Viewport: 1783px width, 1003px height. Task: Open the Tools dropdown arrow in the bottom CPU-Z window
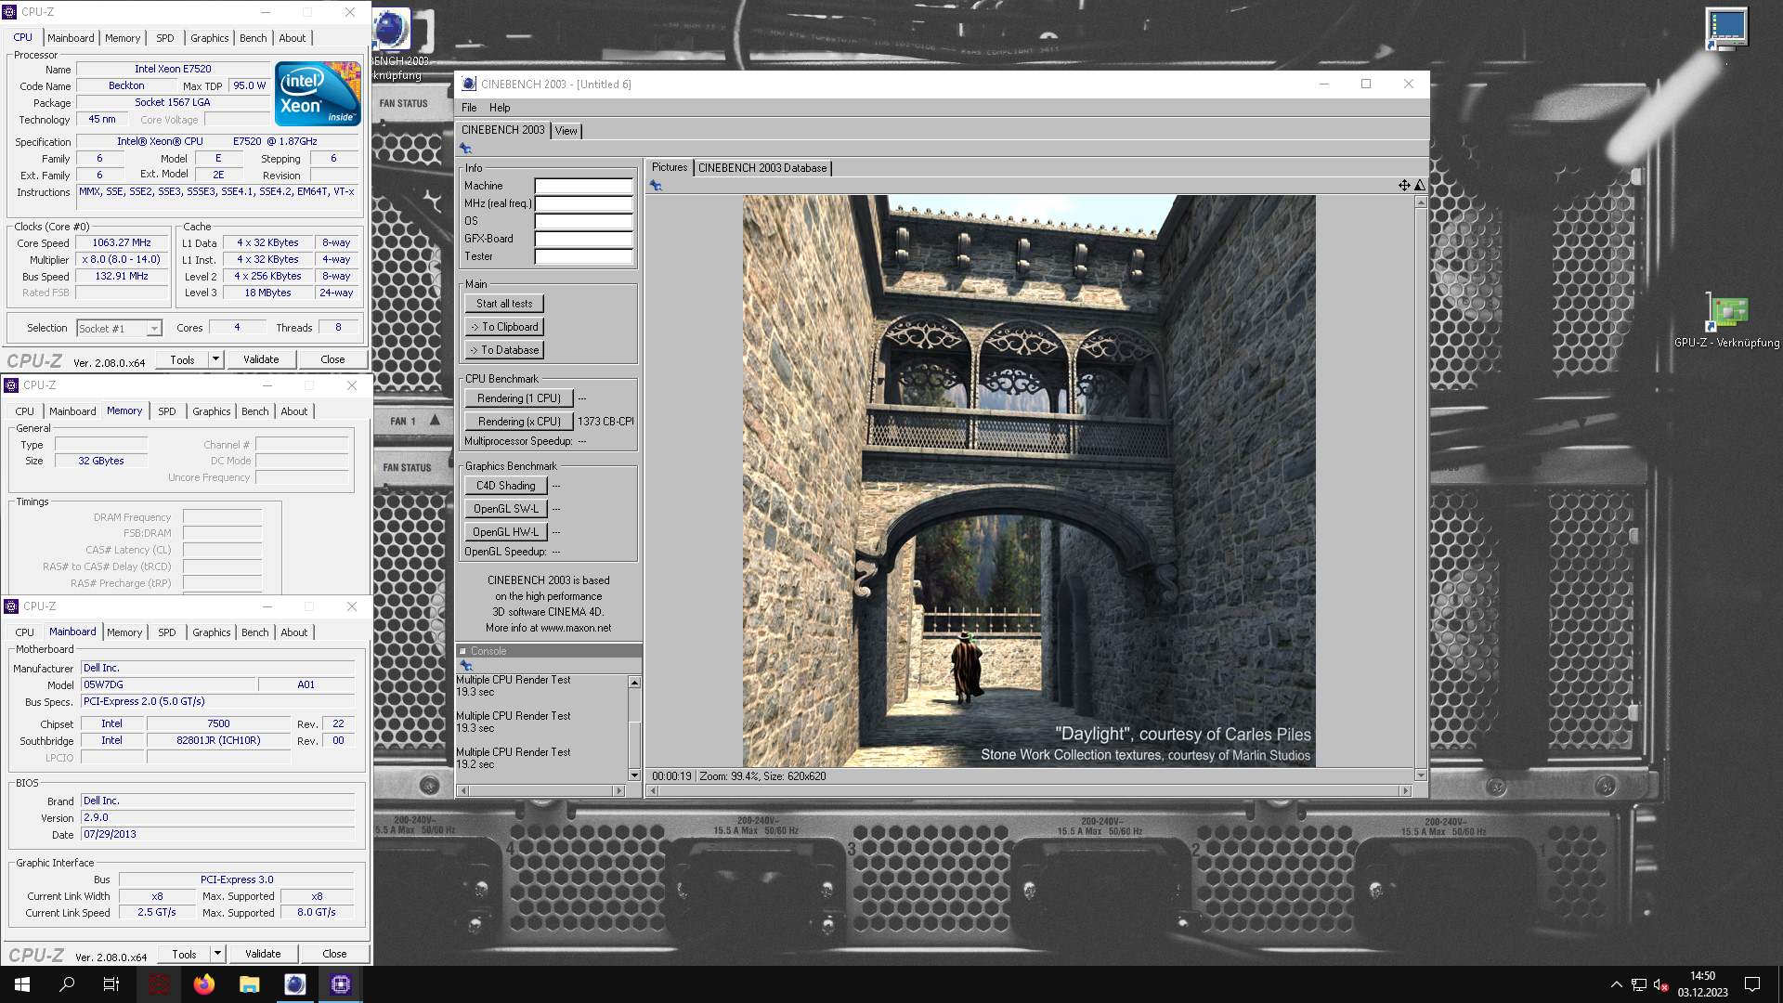tap(217, 954)
